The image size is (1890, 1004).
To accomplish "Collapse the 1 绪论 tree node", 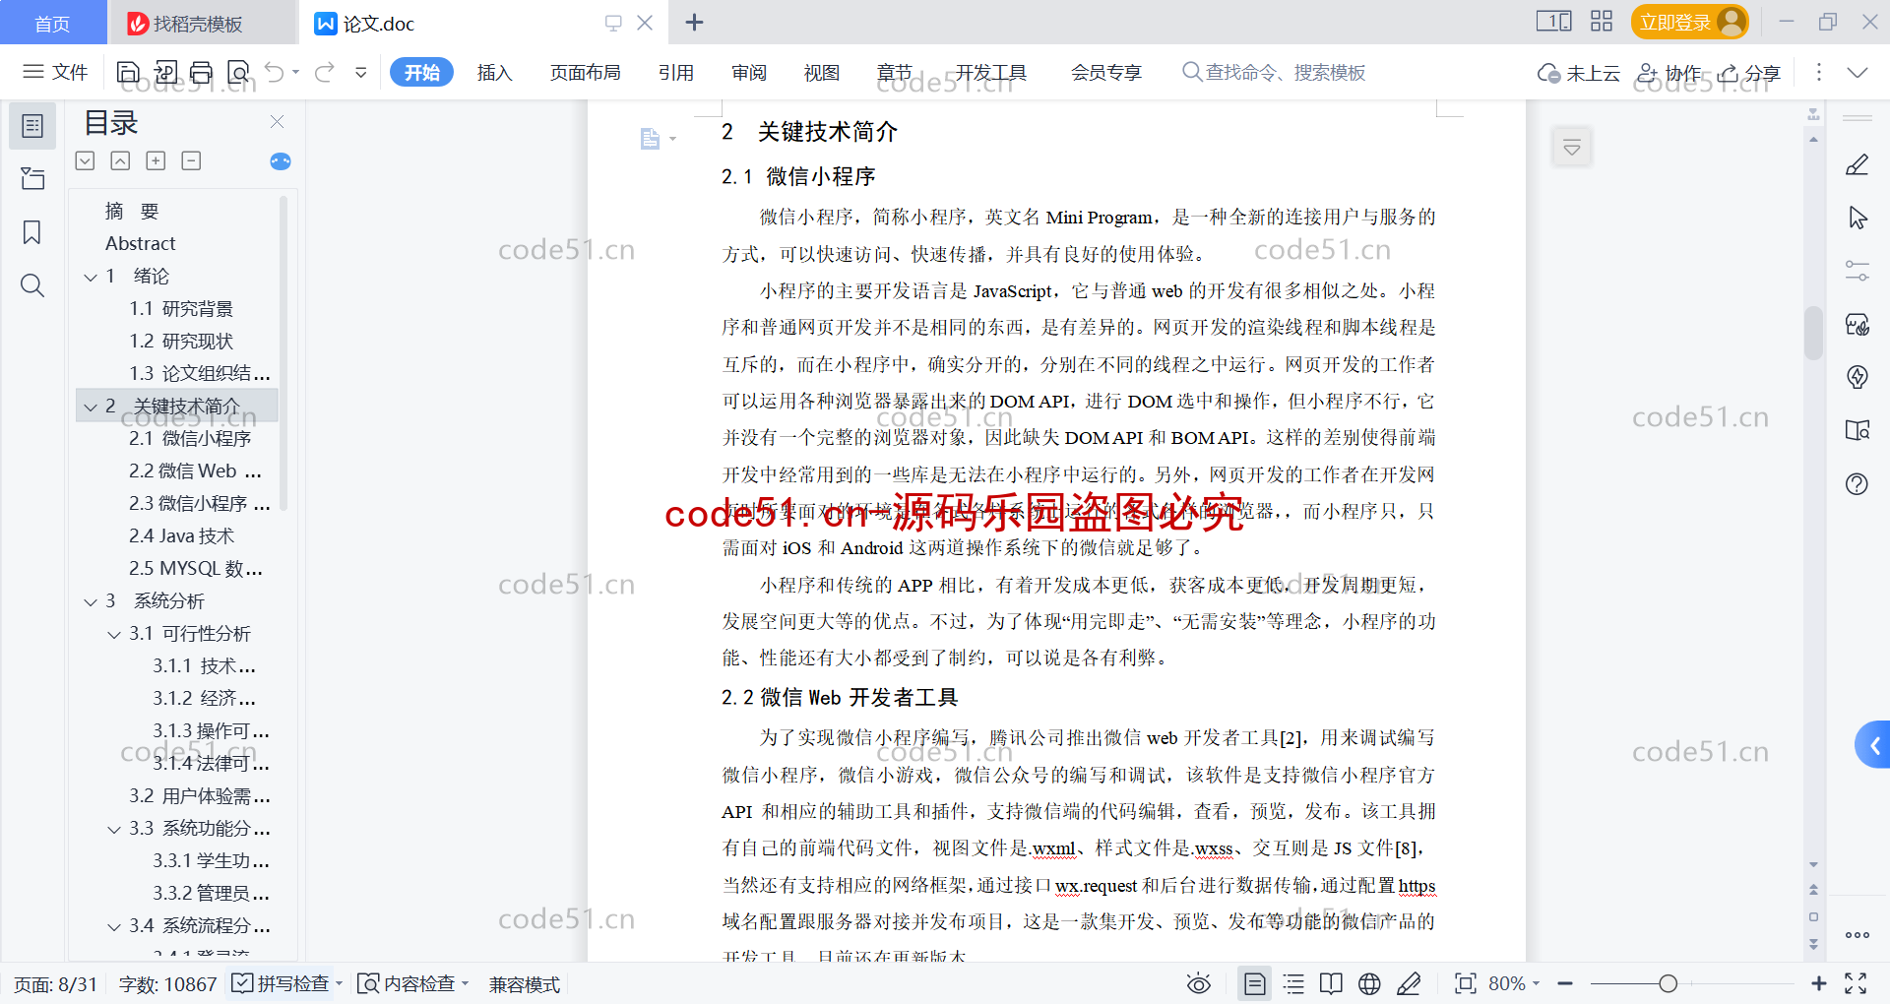I will click(91, 277).
